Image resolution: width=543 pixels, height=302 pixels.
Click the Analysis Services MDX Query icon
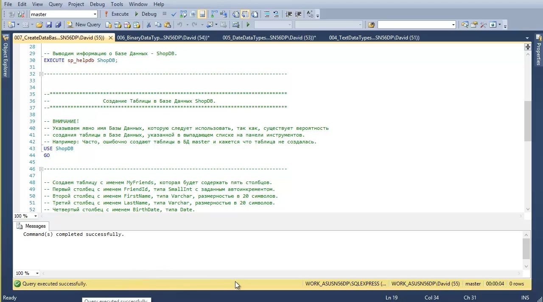(118, 25)
